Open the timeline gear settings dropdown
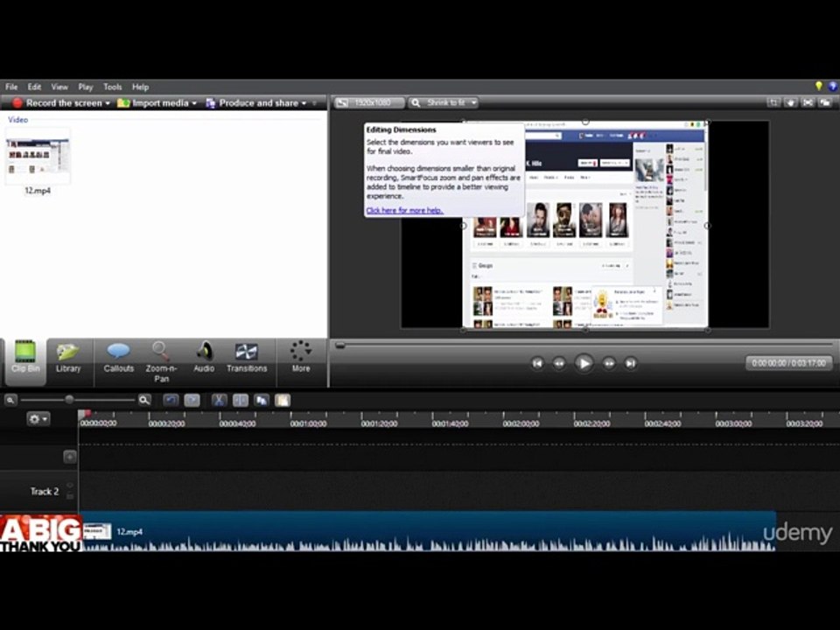 (x=38, y=419)
